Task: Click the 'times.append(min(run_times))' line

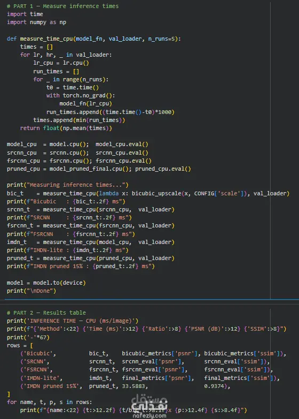Action: tap(79, 120)
